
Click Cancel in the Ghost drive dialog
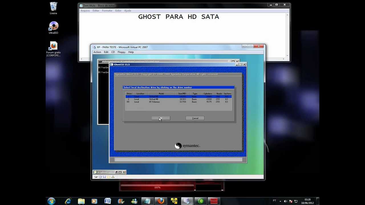tap(195, 118)
